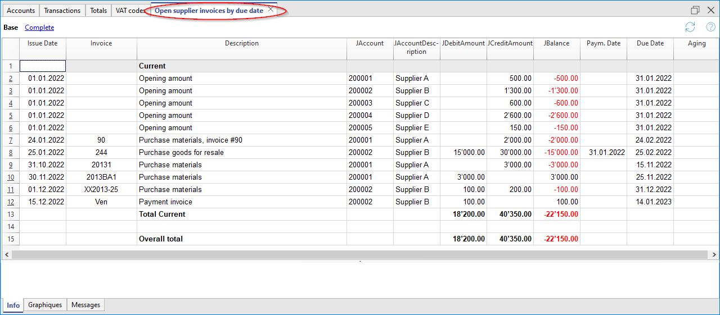The image size is (720, 315).
Task: Select the Totals tab
Action: coord(98,11)
